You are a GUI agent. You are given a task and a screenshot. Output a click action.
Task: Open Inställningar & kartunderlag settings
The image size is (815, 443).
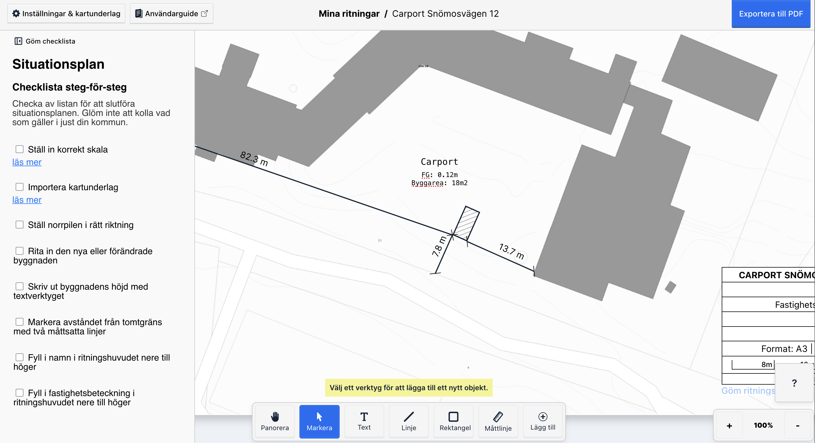[66, 14]
